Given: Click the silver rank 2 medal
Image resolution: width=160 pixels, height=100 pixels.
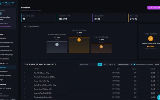Looking at the screenshot, I should point(57,44).
